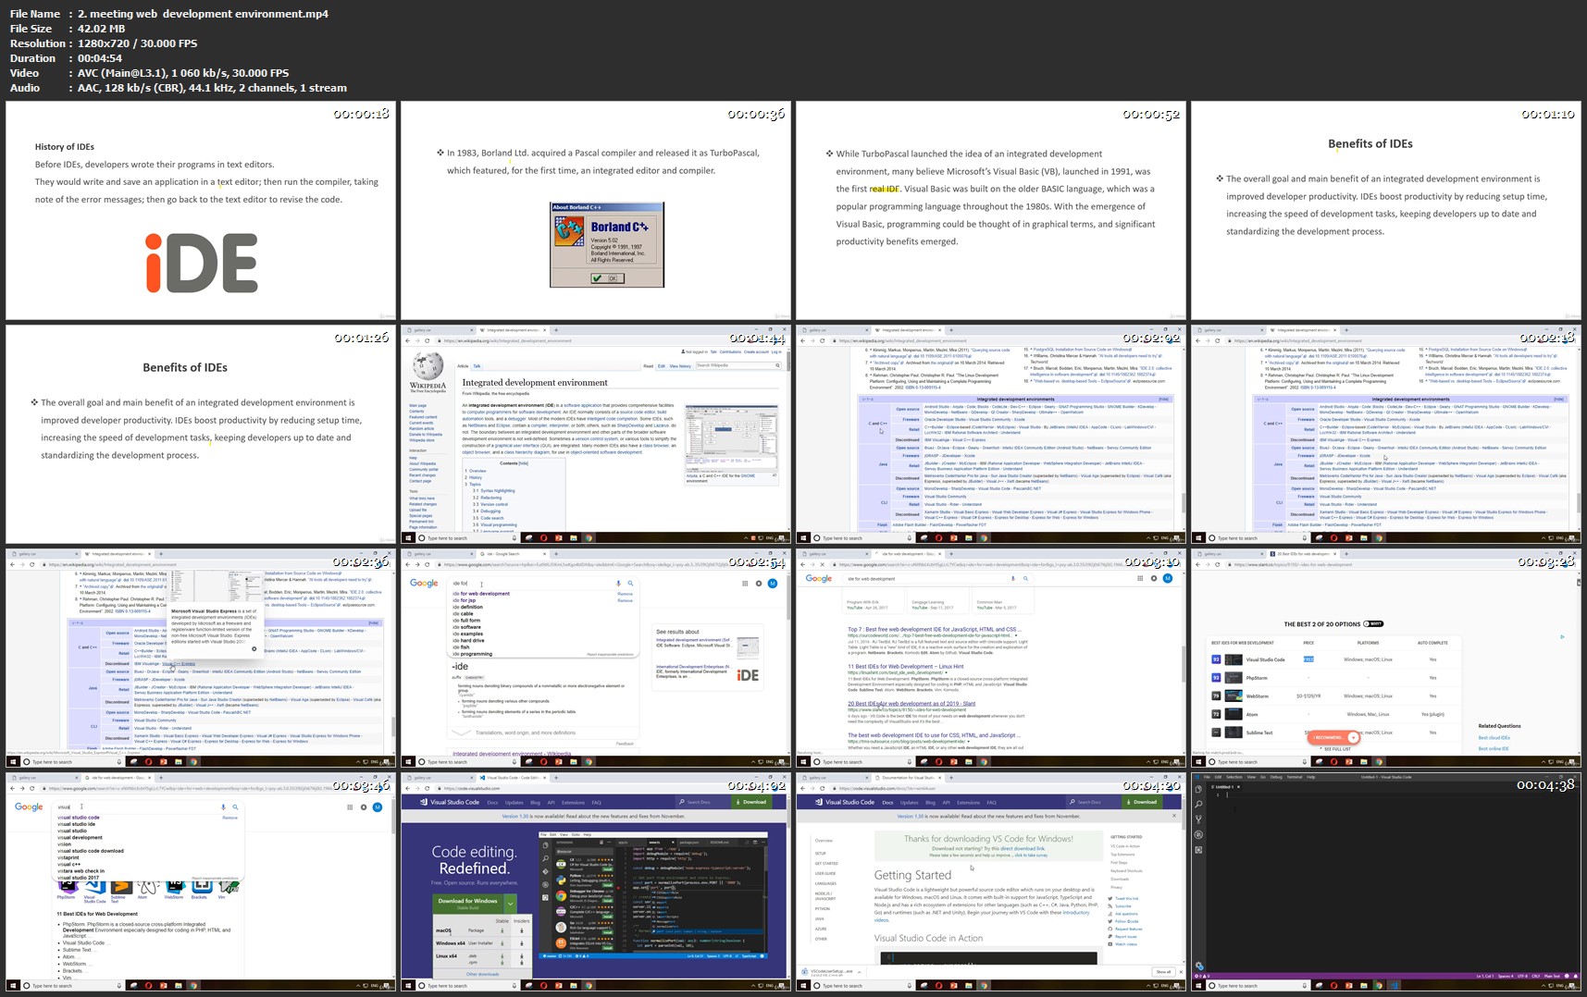Click the Windows Start button in the 00:01:44 frame
The width and height of the screenshot is (1587, 997).
coord(408,537)
